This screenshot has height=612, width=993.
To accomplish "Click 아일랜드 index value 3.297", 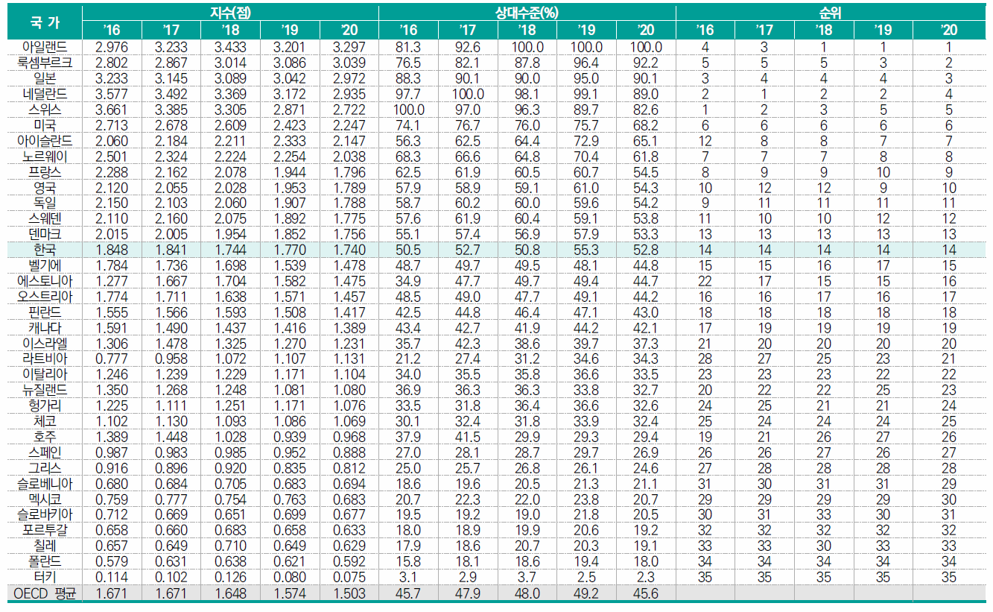I will click(x=349, y=46).
